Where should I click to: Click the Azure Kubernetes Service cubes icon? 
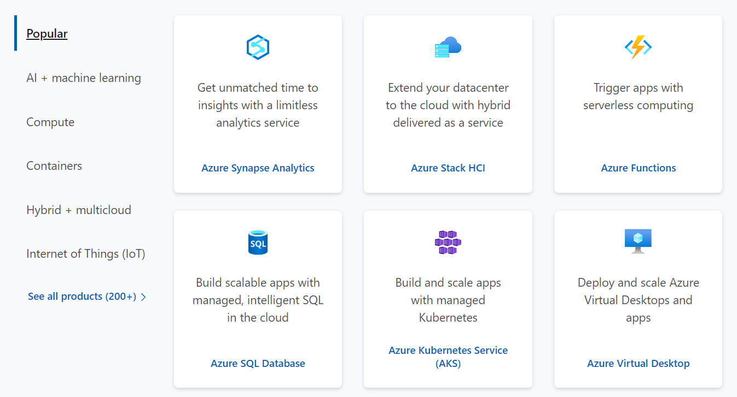pos(448,242)
